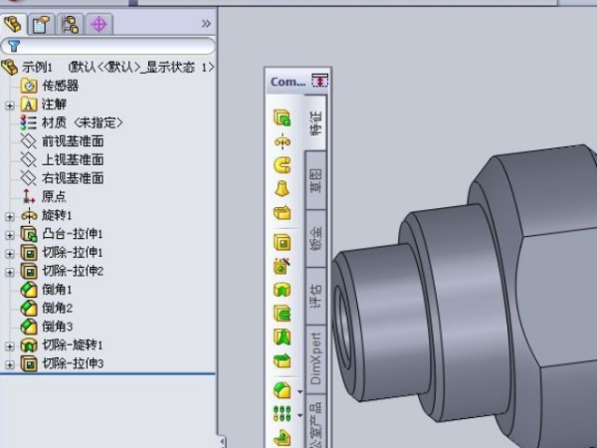Click the feature tree filter field
Viewport: 597px width, 448px height.
click(x=108, y=46)
